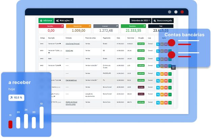Expand the Setembro de 2023 month selector
The height and width of the screenshot is (138, 212).
[x=140, y=21]
